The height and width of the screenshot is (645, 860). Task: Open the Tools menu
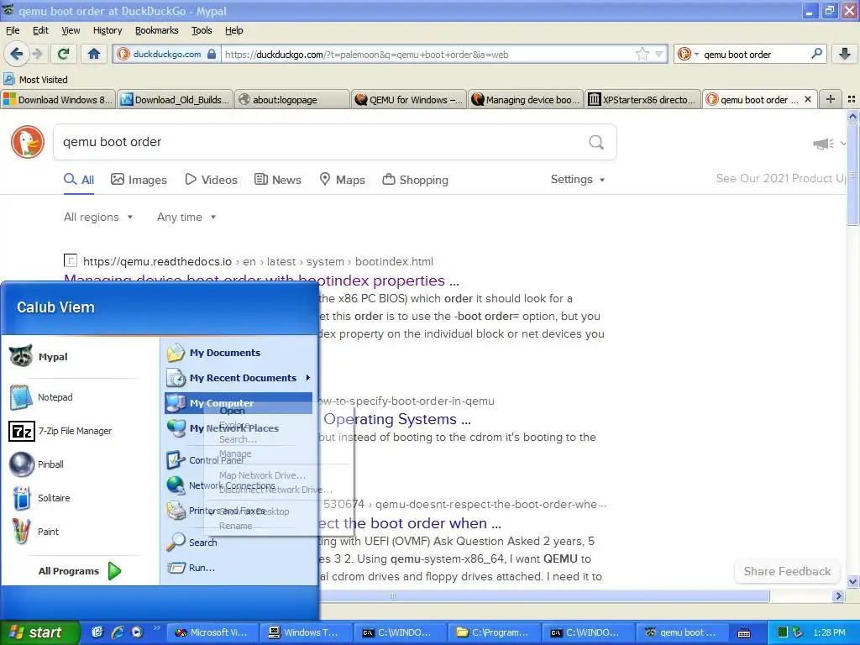tap(202, 30)
